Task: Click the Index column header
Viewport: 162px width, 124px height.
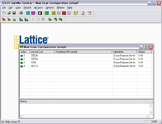Action: click(25, 52)
